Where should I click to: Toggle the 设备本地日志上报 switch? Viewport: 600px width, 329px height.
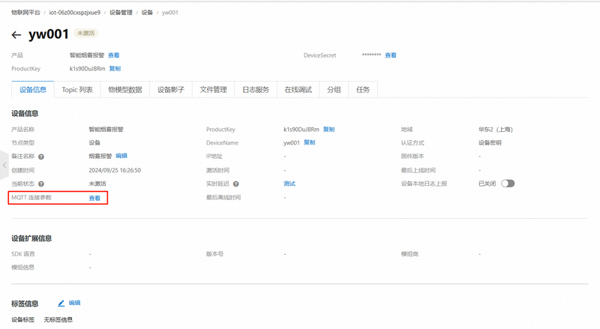508,184
